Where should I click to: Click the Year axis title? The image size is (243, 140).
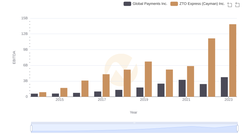click(x=133, y=112)
